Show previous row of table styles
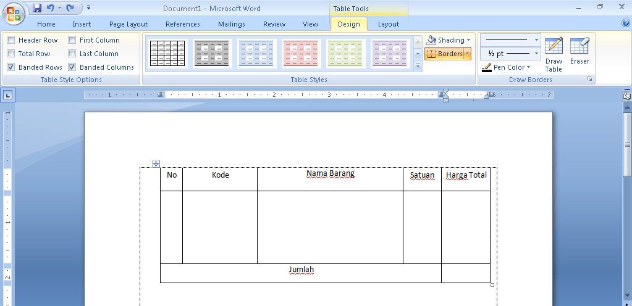The height and width of the screenshot is (306, 632). pos(418,41)
